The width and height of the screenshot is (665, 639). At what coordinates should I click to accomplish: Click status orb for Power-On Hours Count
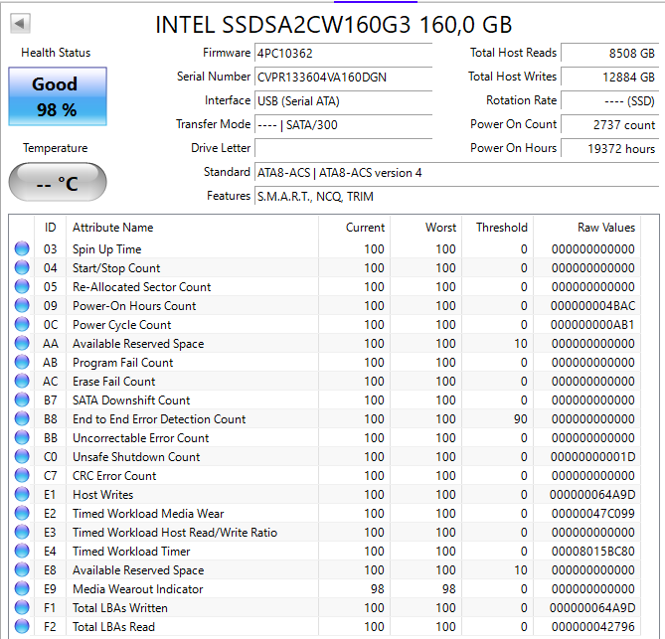coord(22,306)
